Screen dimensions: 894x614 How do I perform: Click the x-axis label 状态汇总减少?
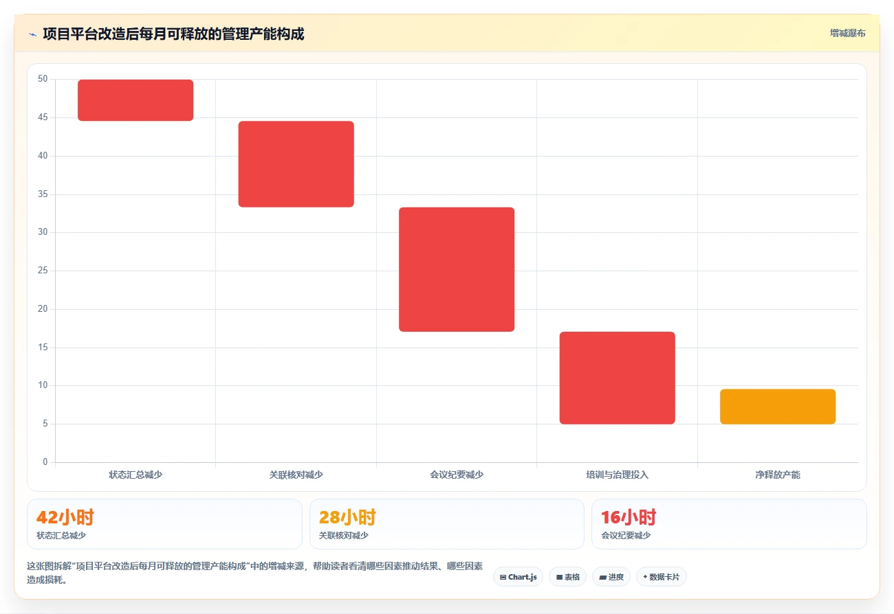(x=135, y=475)
